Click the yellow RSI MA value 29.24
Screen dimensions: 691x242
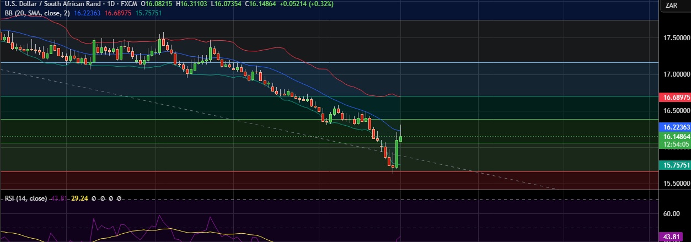[x=79, y=198]
